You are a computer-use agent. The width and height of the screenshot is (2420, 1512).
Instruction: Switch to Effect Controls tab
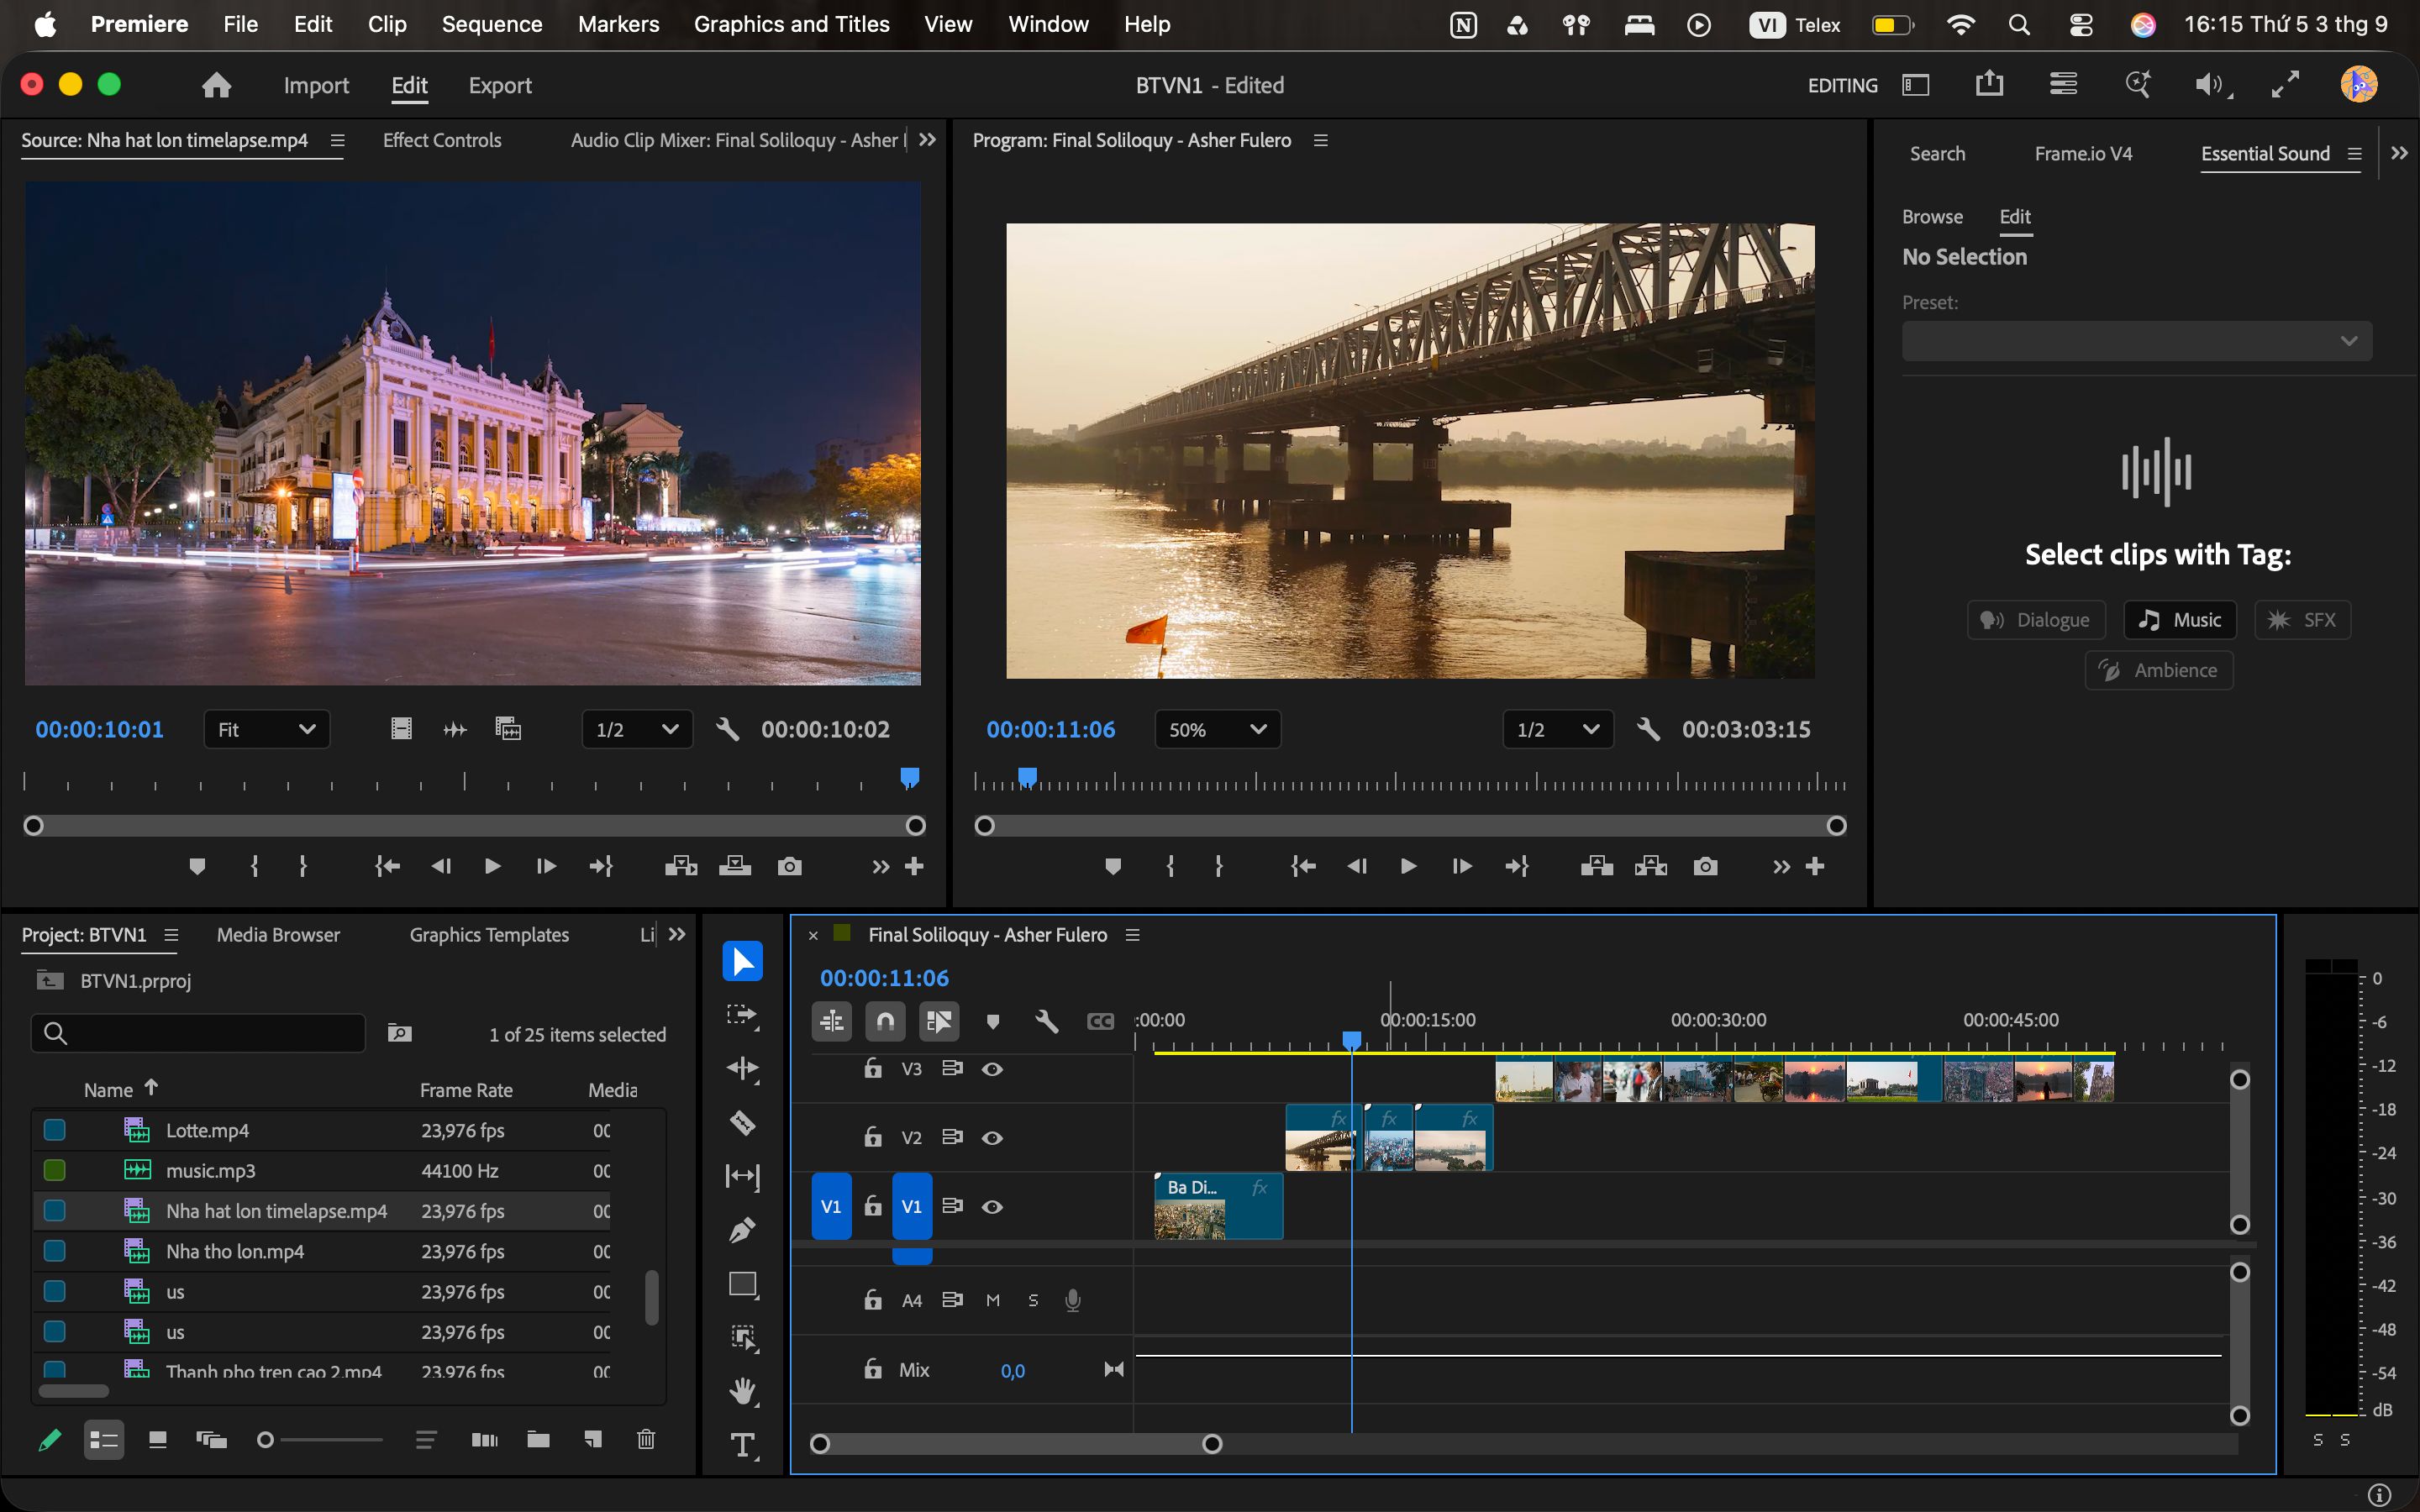(442, 140)
